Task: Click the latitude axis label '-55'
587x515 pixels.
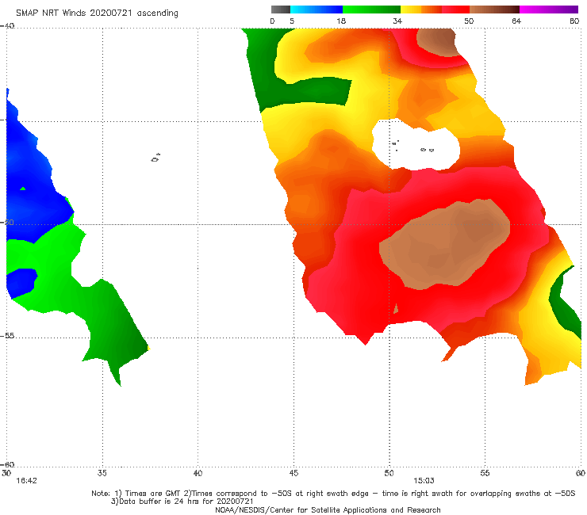Action: [x=7, y=336]
